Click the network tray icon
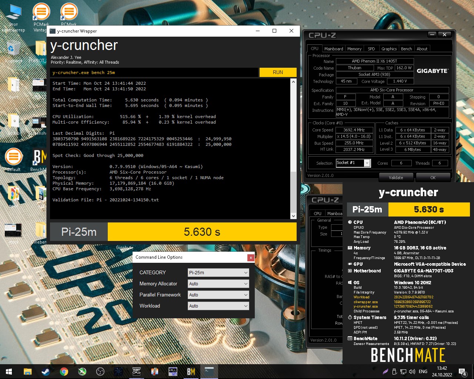The image size is (474, 379). (x=403, y=372)
